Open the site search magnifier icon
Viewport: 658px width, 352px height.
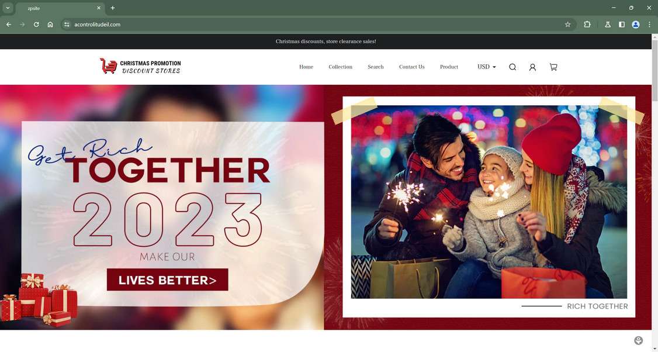point(512,67)
